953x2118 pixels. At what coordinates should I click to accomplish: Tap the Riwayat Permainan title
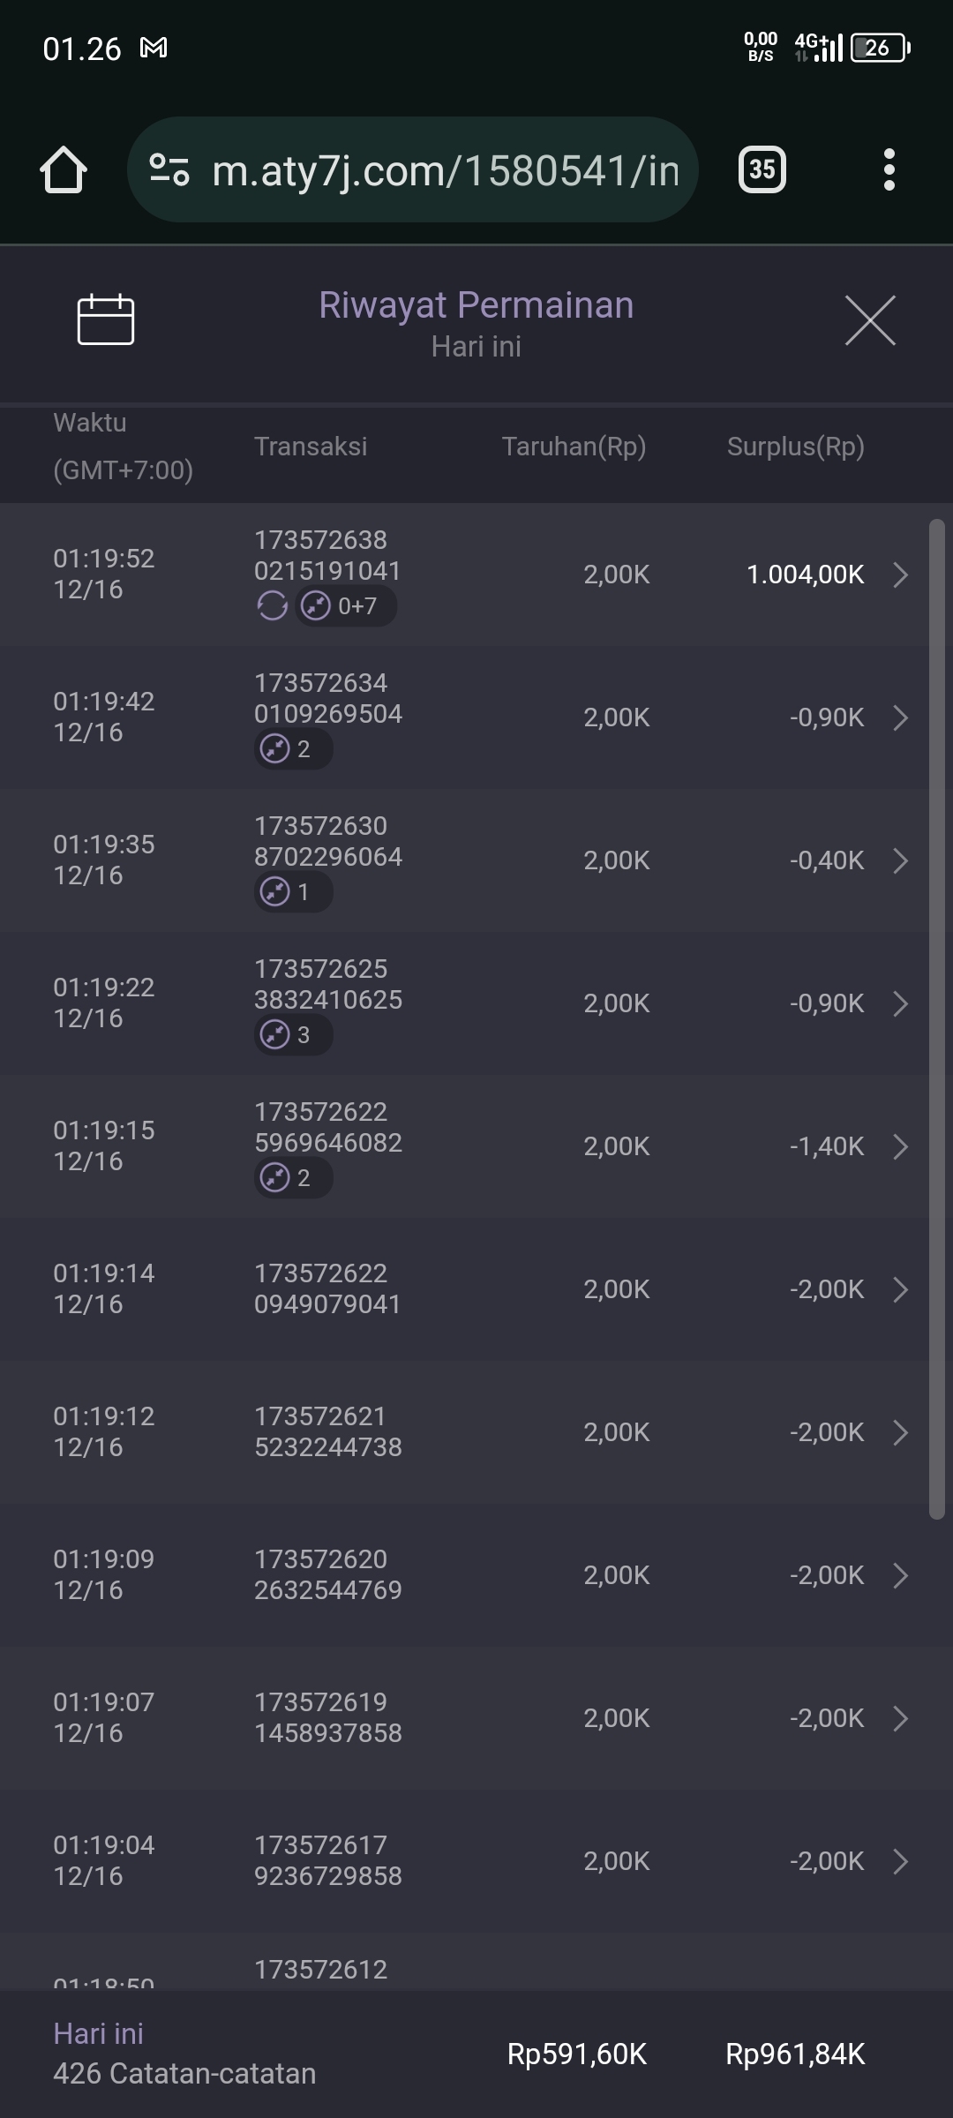click(x=476, y=305)
